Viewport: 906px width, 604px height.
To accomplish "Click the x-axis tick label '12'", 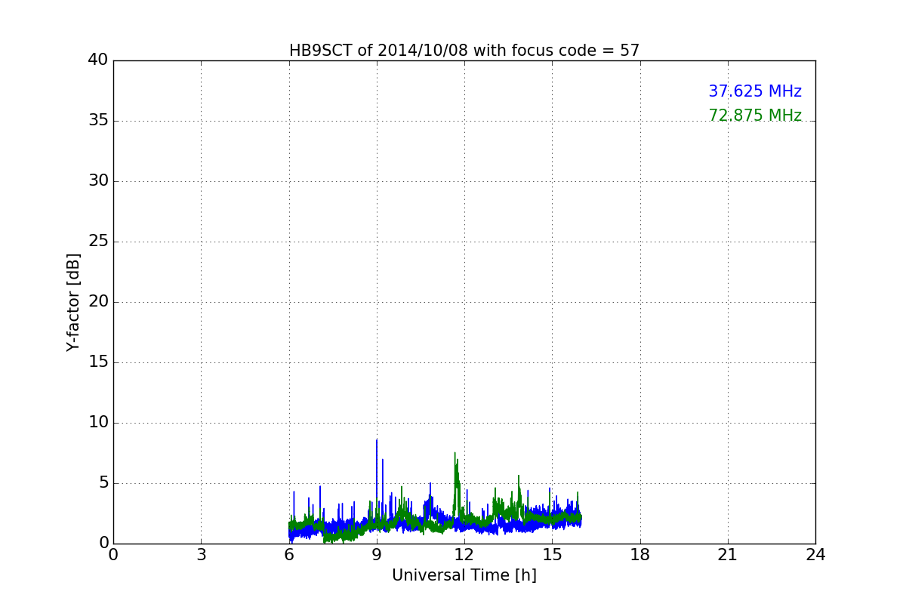I will tap(464, 555).
